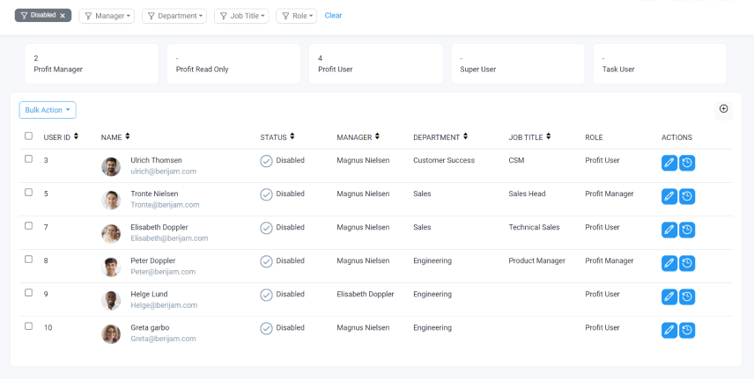Click email Peter@berijam.com
Image resolution: width=754 pixels, height=380 pixels.
[x=163, y=272]
